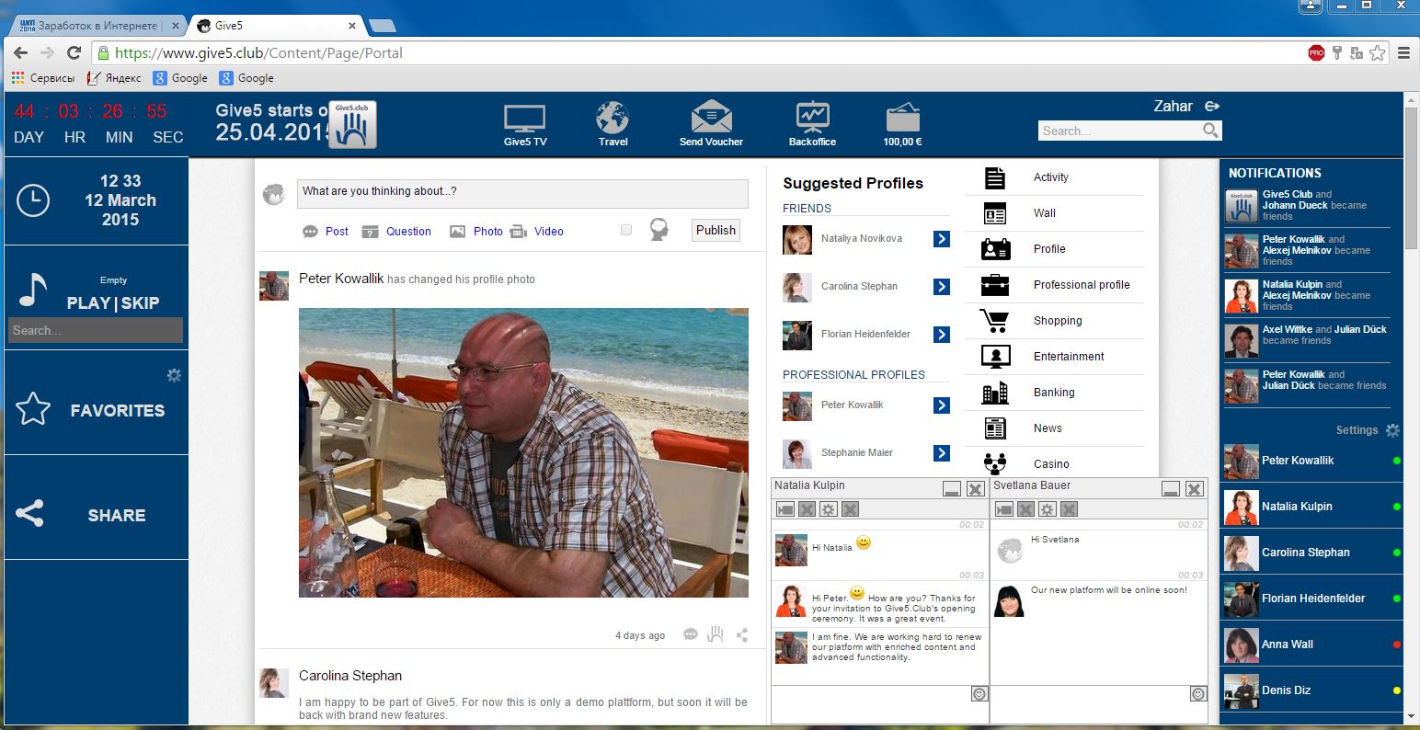This screenshot has height=730, width=1420.
Task: Click the share icon under Peter Kowallik's photo post
Action: click(x=741, y=634)
